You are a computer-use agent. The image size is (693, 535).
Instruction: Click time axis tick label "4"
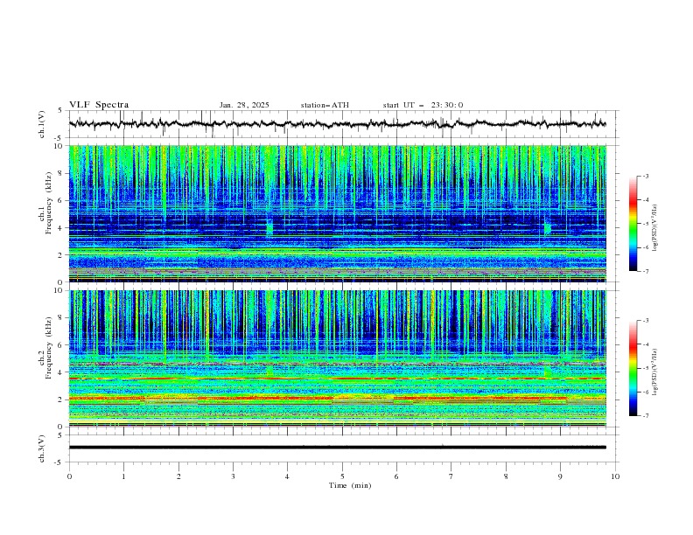(287, 476)
